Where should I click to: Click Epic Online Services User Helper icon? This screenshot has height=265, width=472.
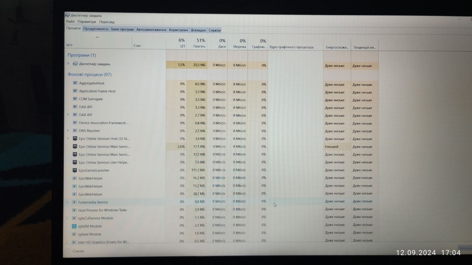click(75, 162)
